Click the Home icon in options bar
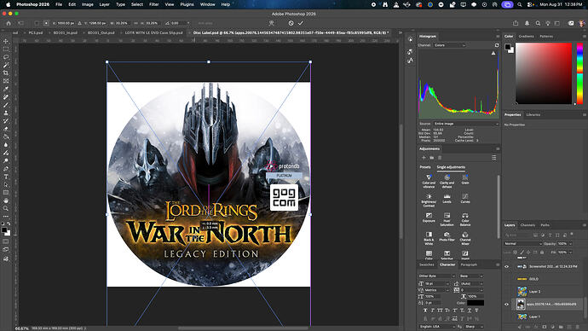The width and height of the screenshot is (588, 331). (x=9, y=23)
